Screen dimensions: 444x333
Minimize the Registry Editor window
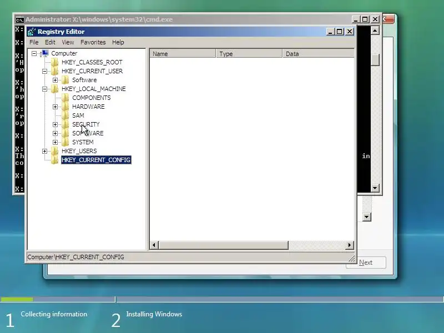pos(330,32)
